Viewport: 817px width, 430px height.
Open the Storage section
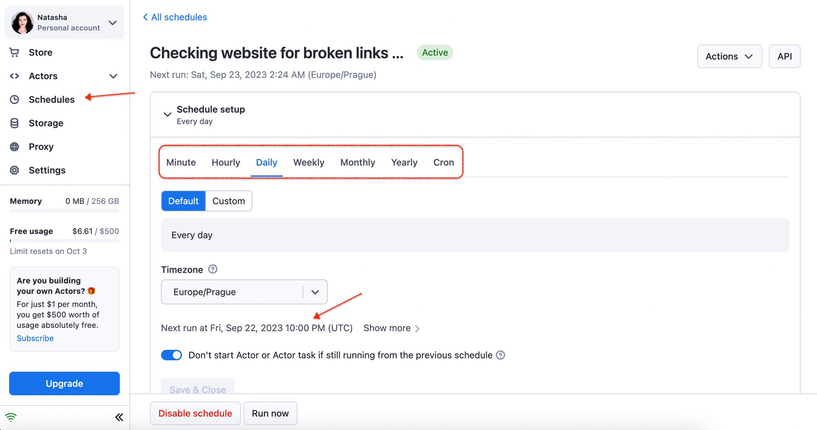coord(46,123)
